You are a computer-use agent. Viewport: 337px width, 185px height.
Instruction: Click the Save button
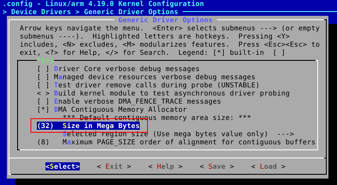217,166
